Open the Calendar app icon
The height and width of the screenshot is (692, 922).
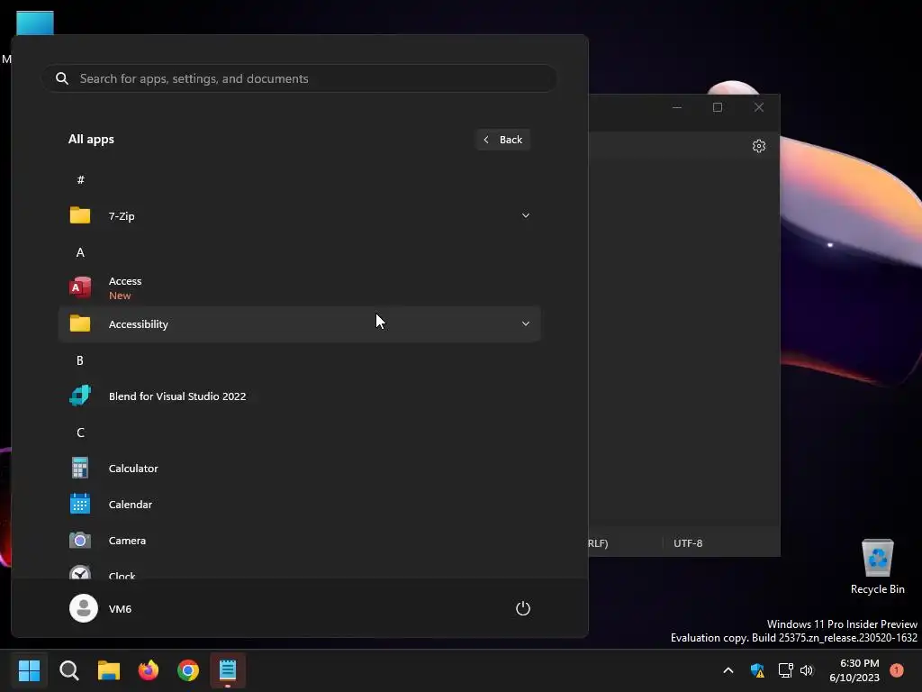80,504
